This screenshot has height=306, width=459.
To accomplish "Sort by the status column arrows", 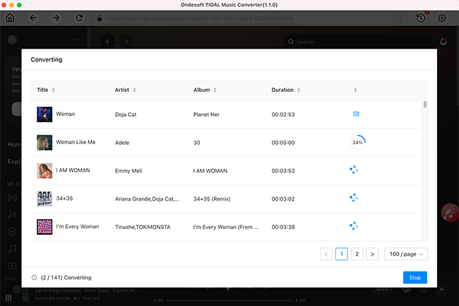I will pyautogui.click(x=355, y=90).
